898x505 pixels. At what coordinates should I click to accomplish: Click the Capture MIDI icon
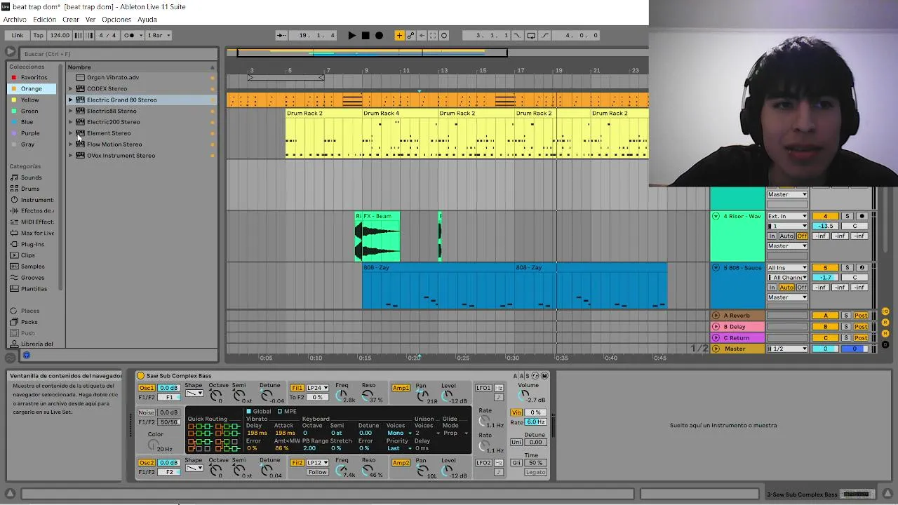433,35
